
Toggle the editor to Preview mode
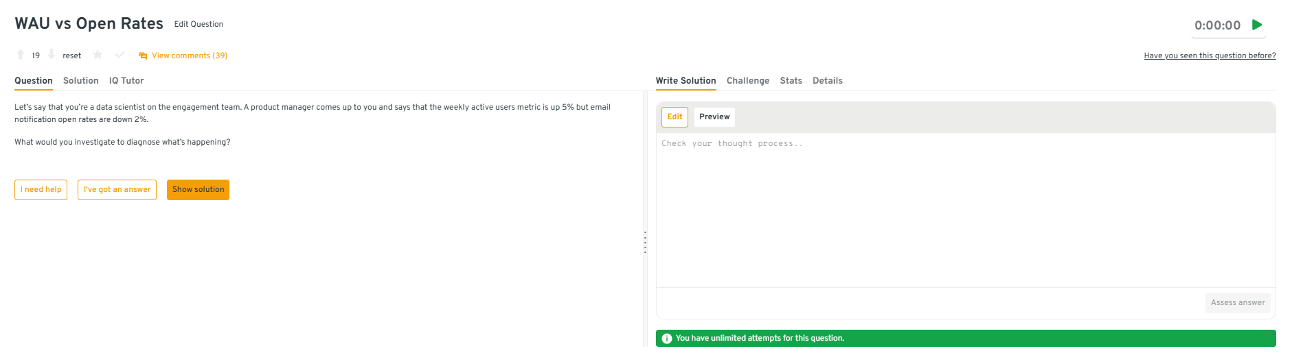[x=714, y=117]
